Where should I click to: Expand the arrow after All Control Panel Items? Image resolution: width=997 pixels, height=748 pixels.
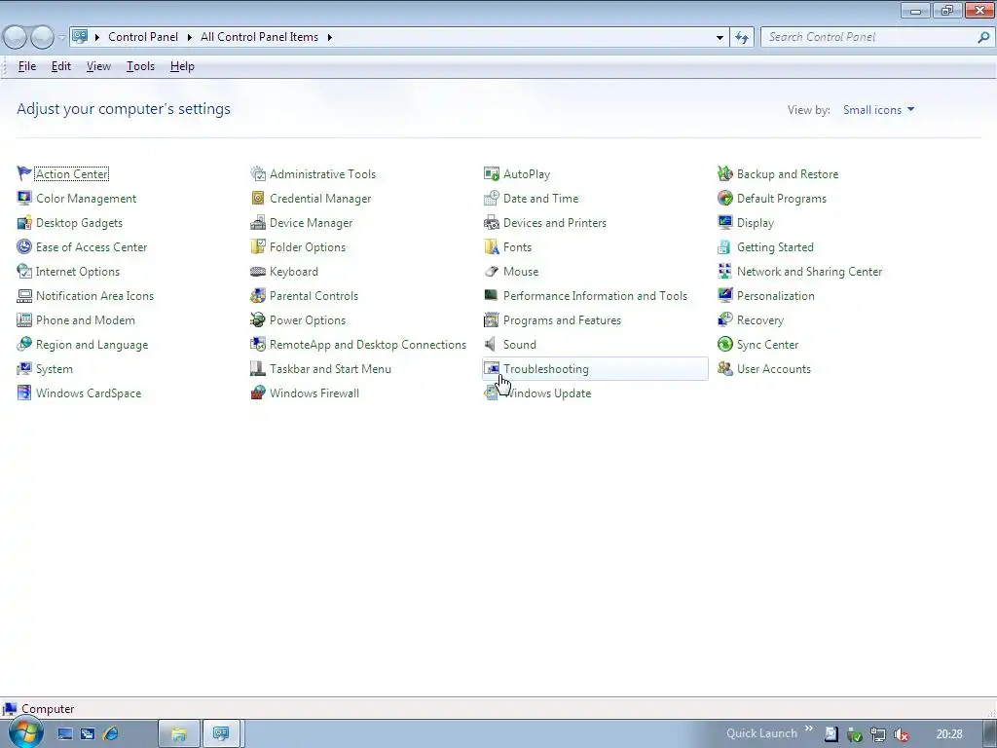[x=330, y=38]
